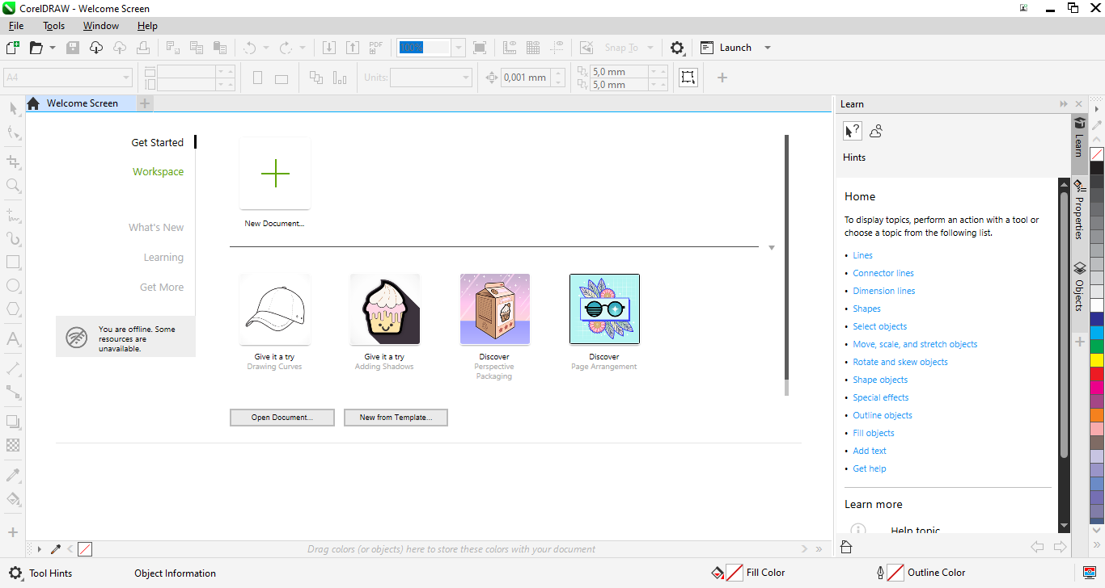The width and height of the screenshot is (1105, 588).
Task: Open the Launch dropdown arrow
Action: (x=768, y=48)
